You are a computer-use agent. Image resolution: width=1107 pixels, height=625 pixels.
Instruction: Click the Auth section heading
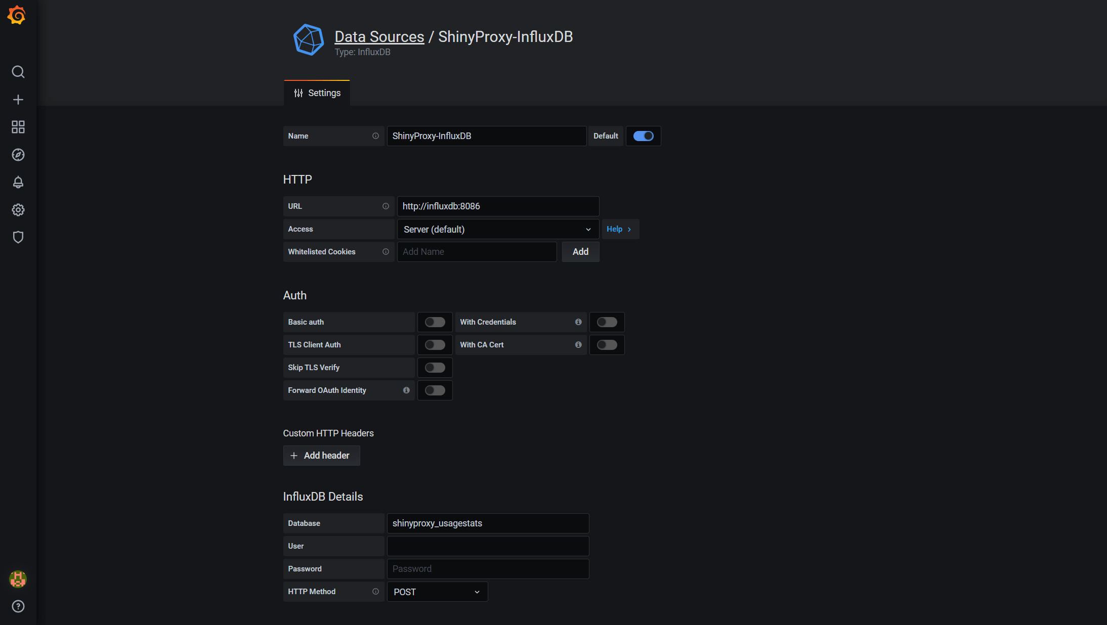tap(295, 295)
